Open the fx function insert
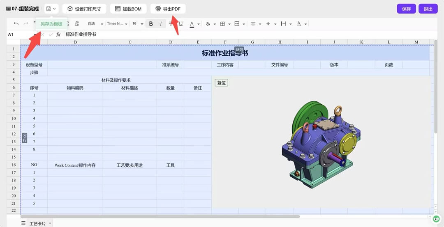This screenshot has height=227, width=444. click(x=58, y=34)
